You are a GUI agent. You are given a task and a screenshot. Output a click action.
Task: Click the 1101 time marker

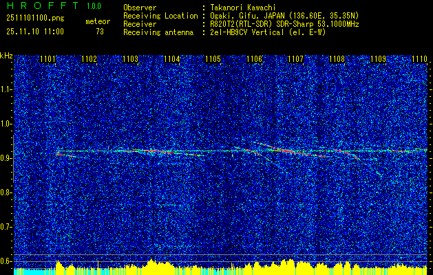(47, 59)
